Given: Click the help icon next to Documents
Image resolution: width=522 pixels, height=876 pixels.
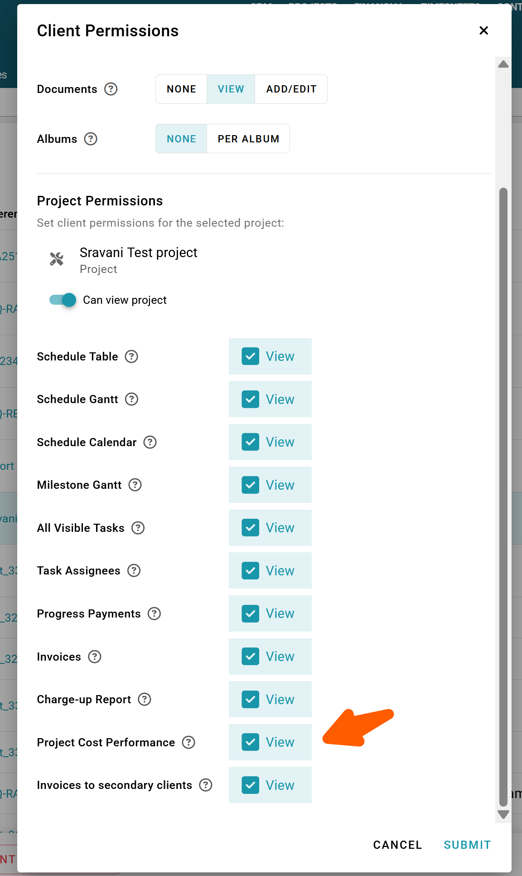Looking at the screenshot, I should click(x=111, y=89).
